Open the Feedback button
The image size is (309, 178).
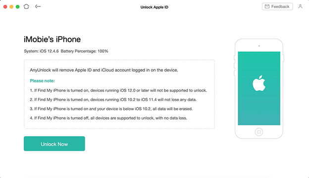click(x=277, y=6)
